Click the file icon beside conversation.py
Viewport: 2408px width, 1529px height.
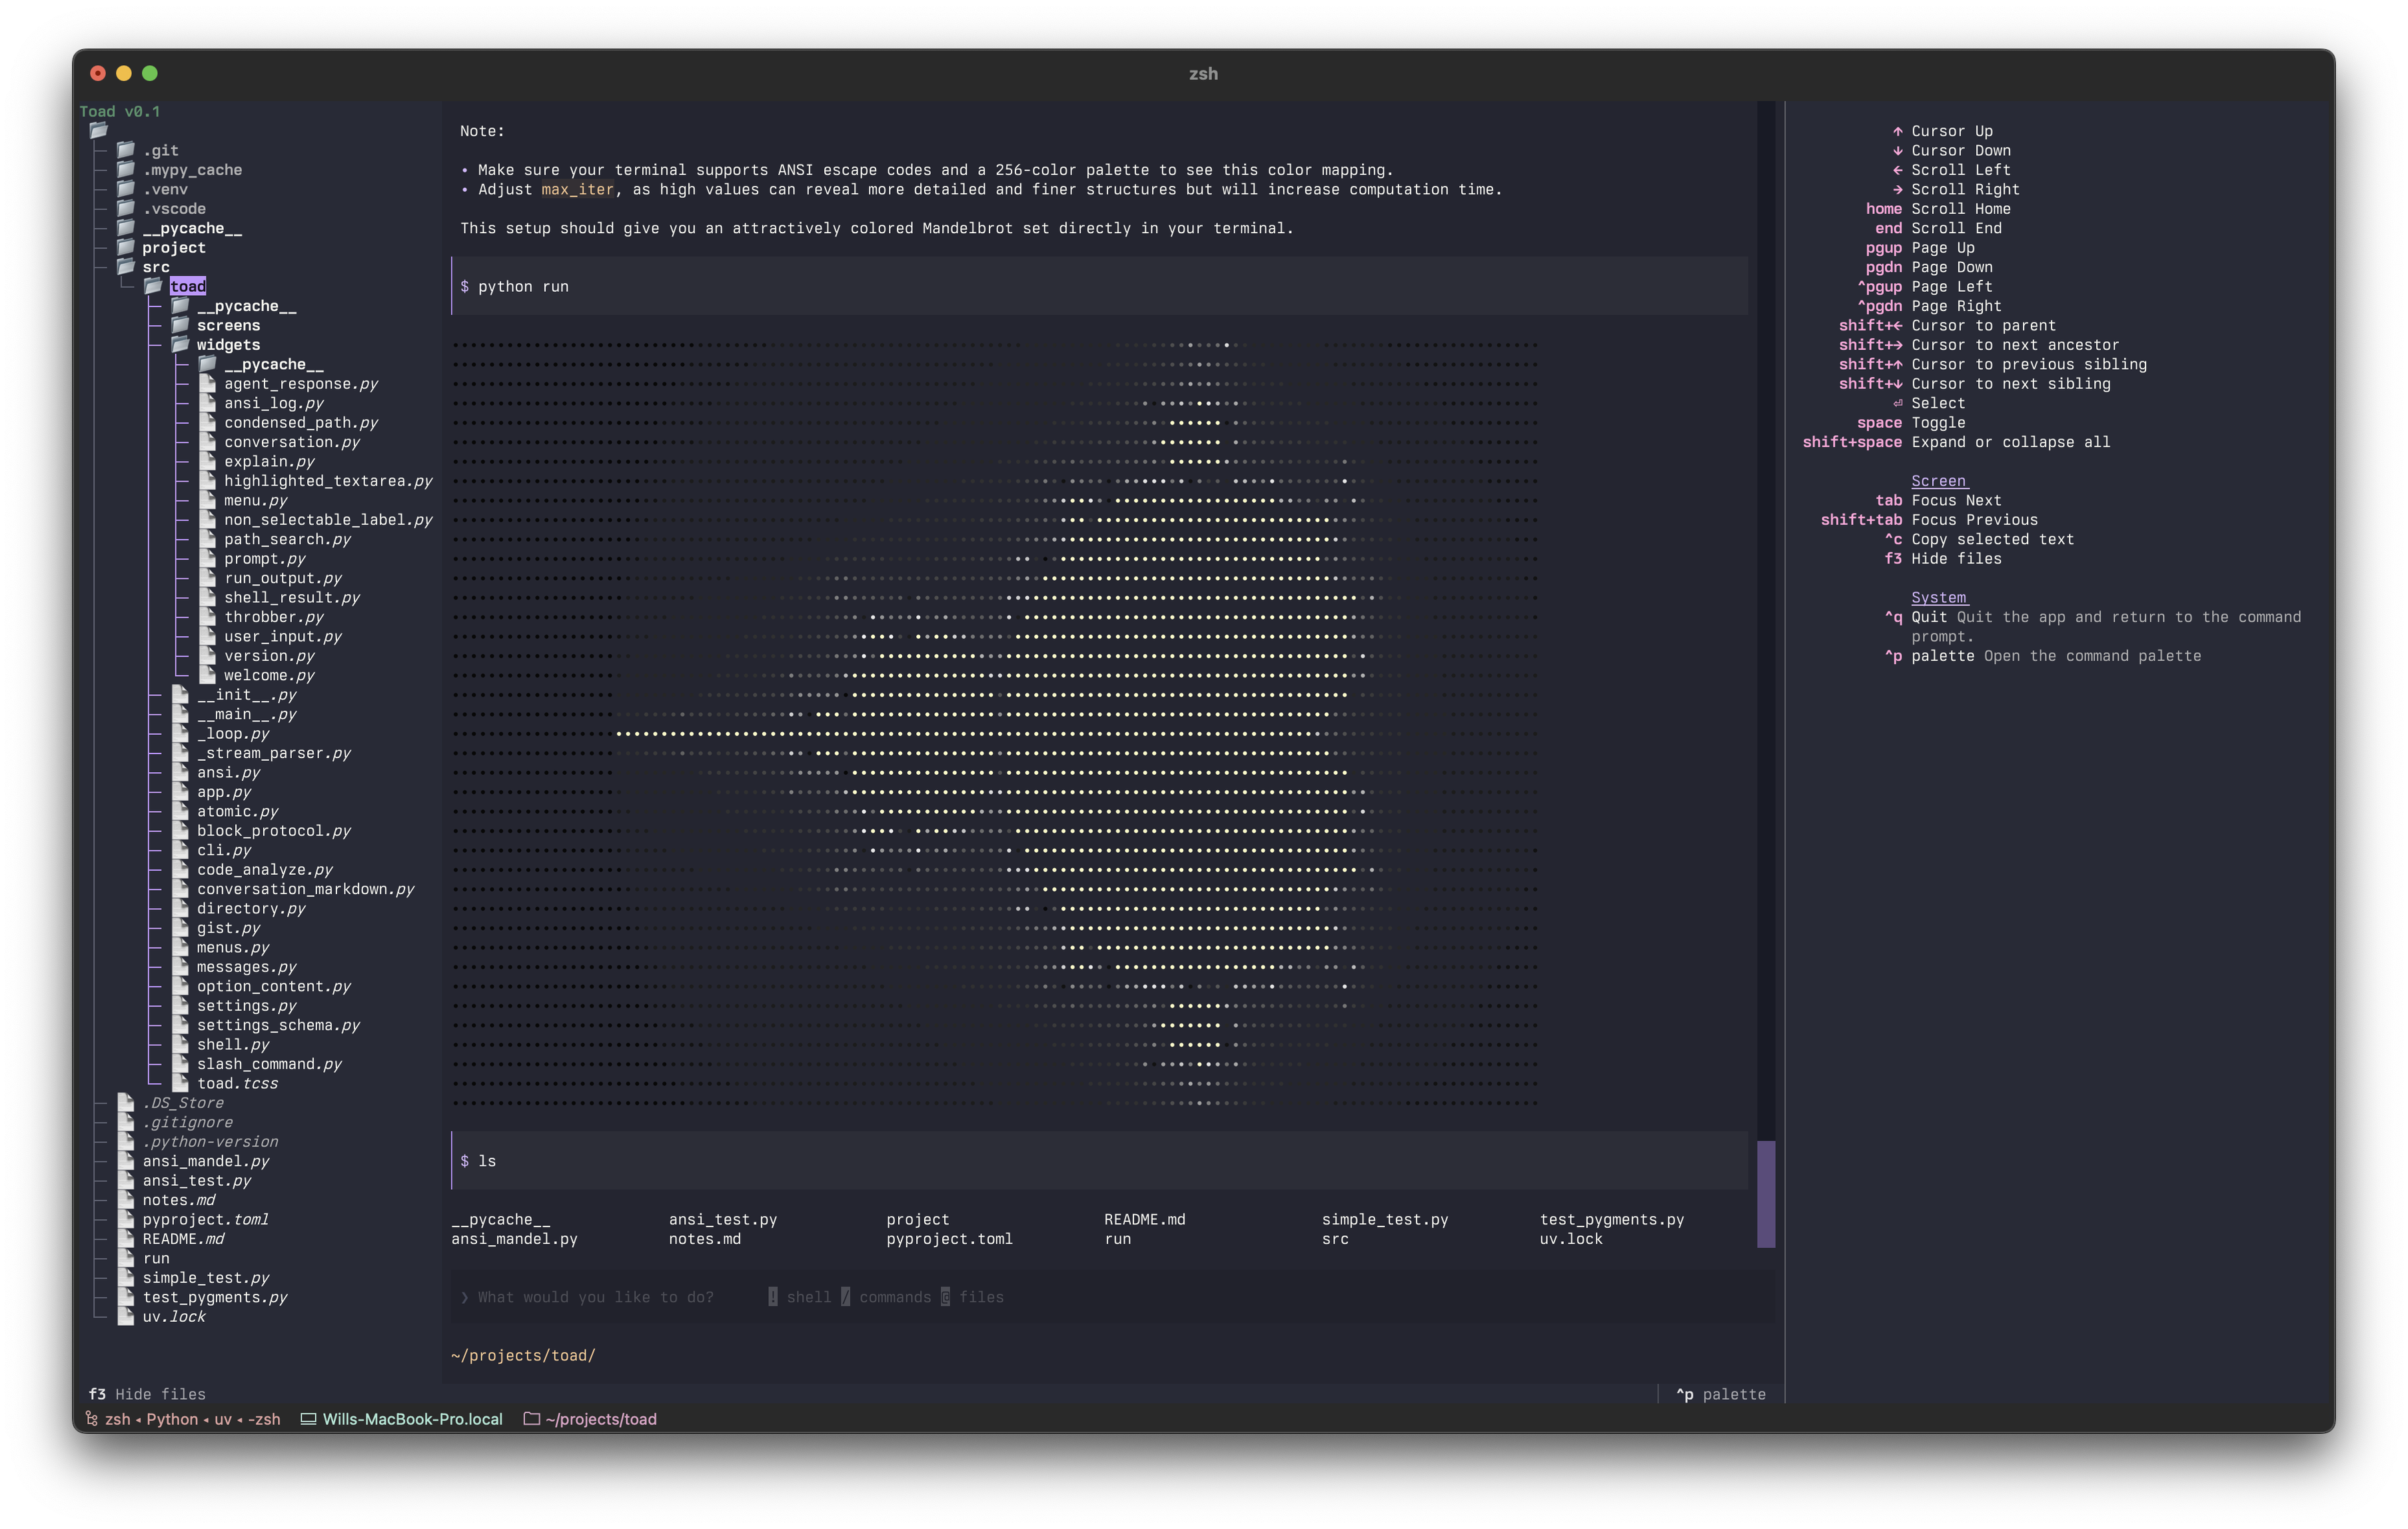click(x=207, y=442)
